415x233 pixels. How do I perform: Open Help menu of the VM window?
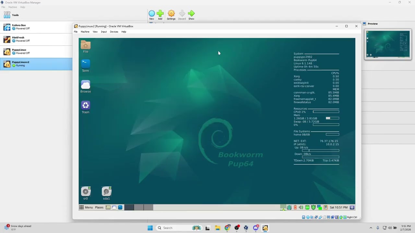click(x=124, y=32)
